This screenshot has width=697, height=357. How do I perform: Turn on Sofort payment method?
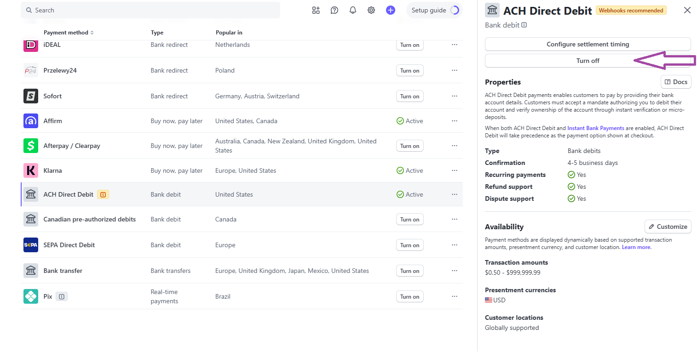409,96
